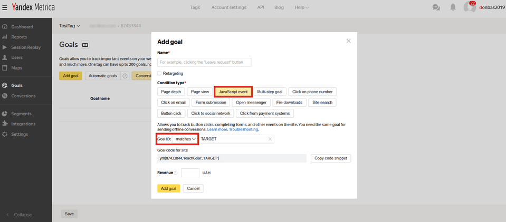Click the Dashboard sidebar icon
This screenshot has height=222, width=506.
point(5,27)
